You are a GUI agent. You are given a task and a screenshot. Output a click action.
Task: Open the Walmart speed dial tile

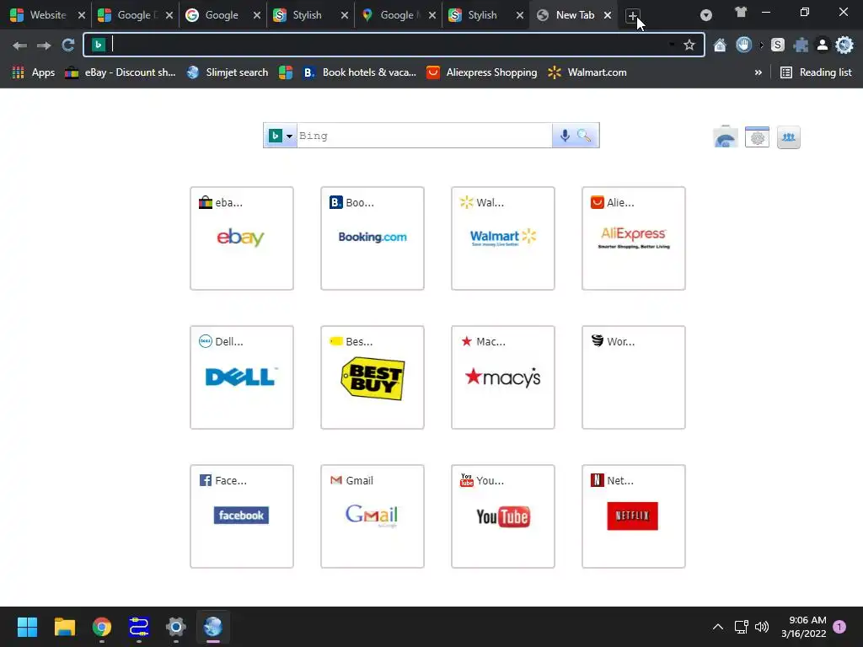503,238
